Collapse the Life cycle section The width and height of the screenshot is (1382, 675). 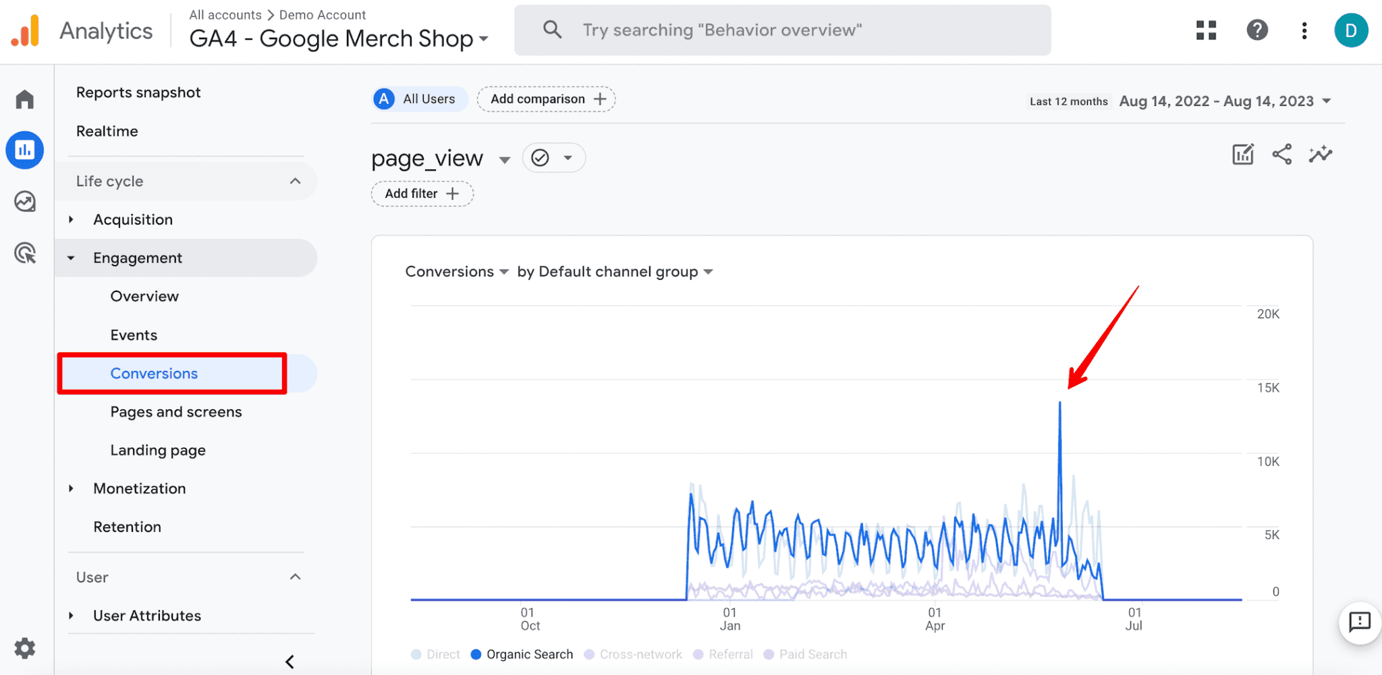tap(295, 181)
